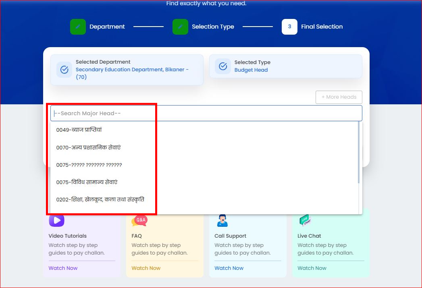This screenshot has height=288, width=422.
Task: Click the Selected Department checkmark icon
Action: point(64,70)
